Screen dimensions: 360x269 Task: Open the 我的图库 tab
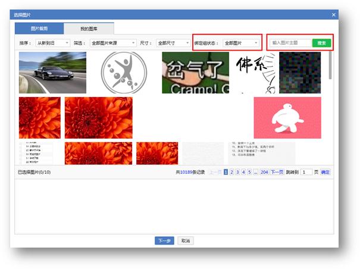pyautogui.click(x=89, y=29)
